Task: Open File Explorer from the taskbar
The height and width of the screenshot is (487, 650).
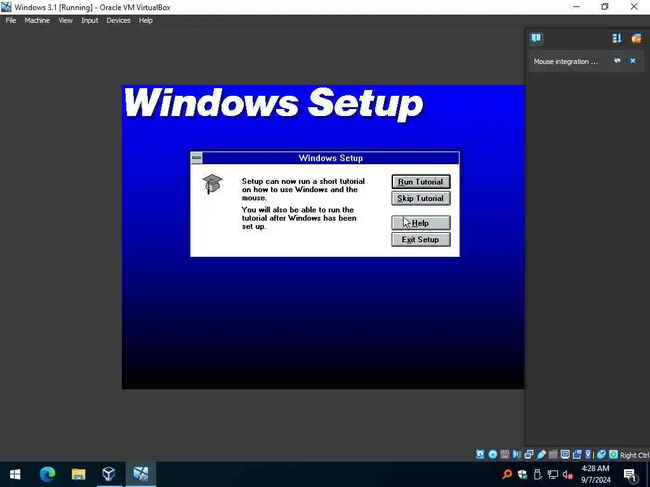Action: pos(78,474)
